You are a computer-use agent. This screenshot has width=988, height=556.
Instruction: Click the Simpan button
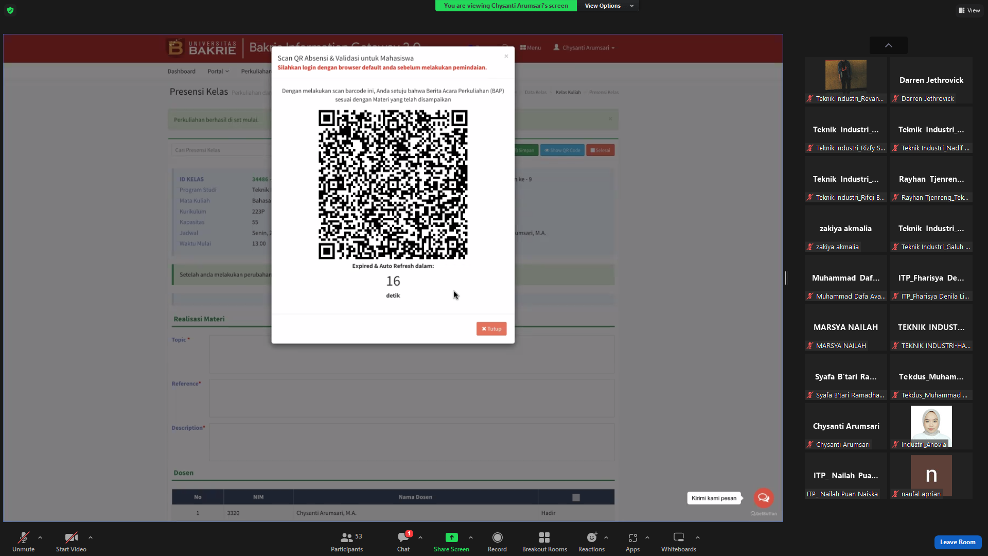pos(525,150)
